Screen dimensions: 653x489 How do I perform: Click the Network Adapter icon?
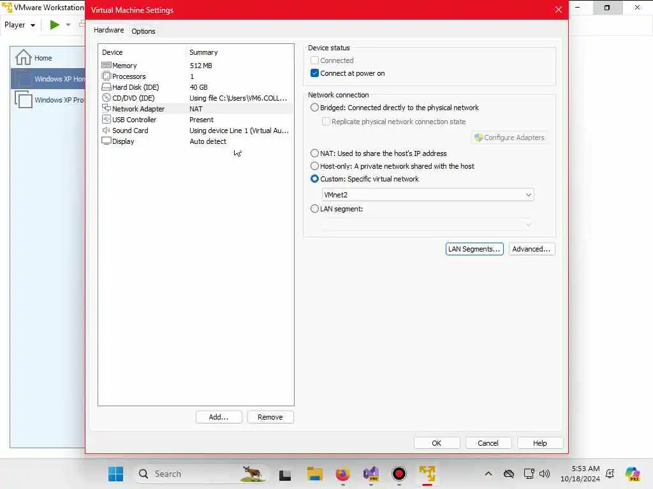coord(106,108)
